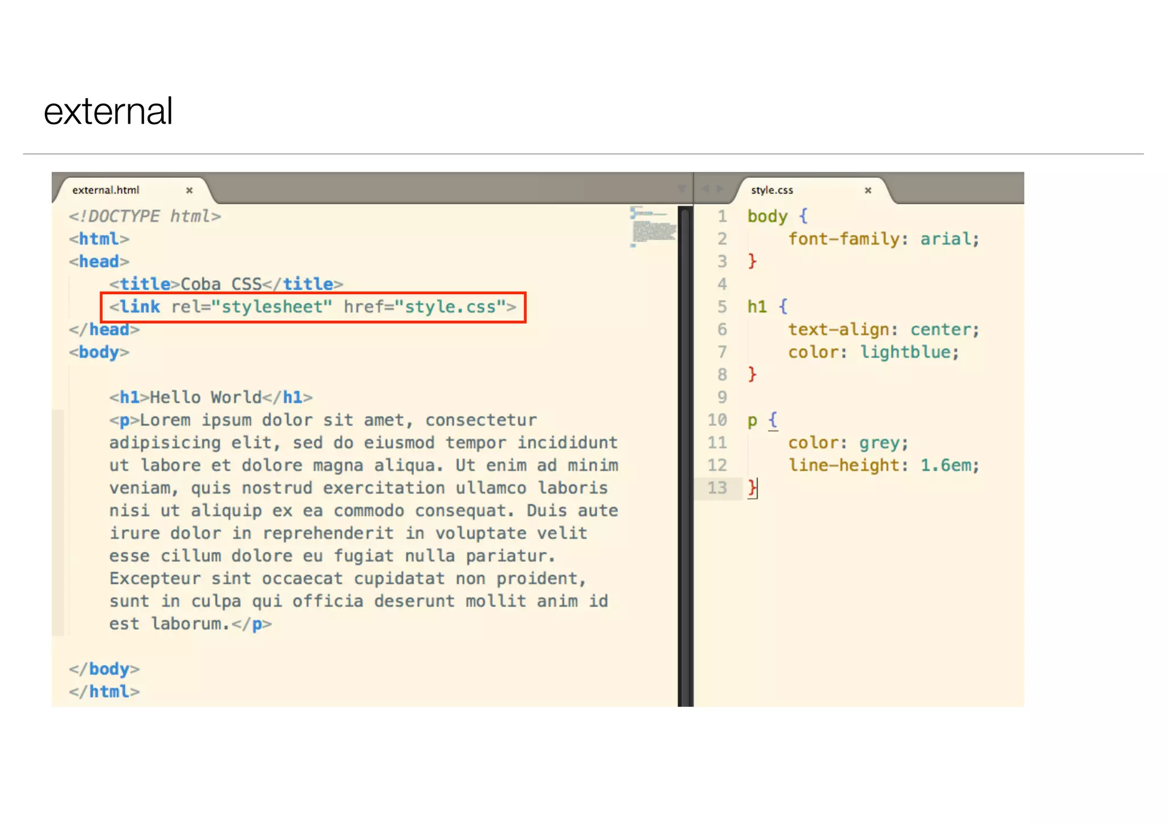Screen dimensions: 1167x825
Task: Click the lightblue color value
Action: [905, 352]
